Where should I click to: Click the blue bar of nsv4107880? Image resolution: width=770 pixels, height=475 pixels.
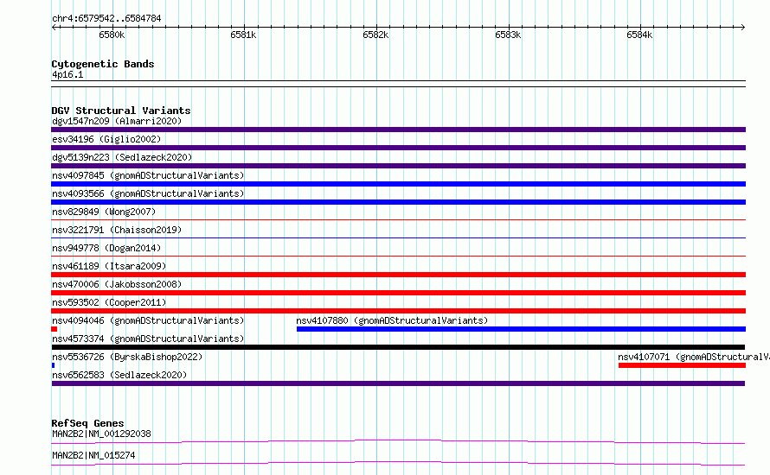click(521, 329)
